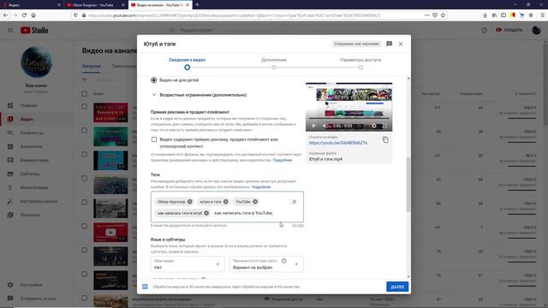548x308 pixels.
Task: Reload the page with the browser refresh icon
Action: 24,15
